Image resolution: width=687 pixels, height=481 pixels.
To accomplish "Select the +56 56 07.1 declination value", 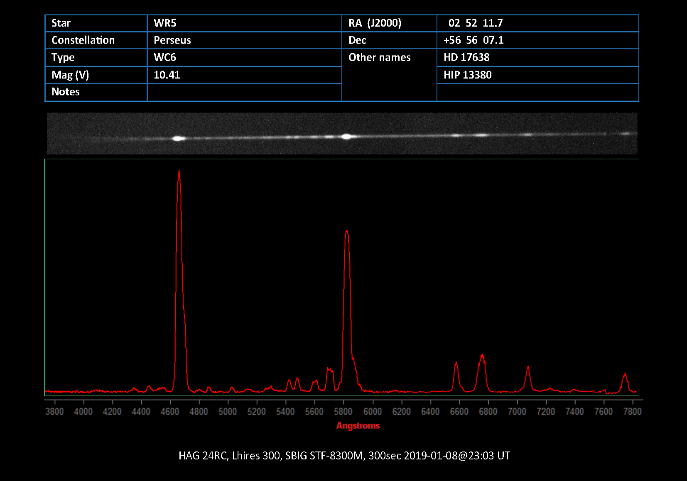I will pos(474,40).
